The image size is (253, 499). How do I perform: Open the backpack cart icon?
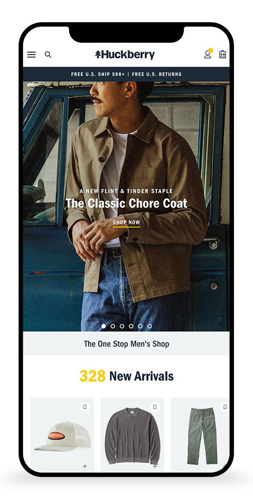[222, 54]
